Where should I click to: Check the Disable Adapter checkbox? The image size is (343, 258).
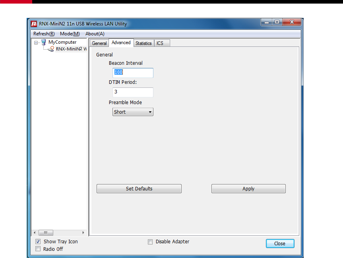pos(150,242)
